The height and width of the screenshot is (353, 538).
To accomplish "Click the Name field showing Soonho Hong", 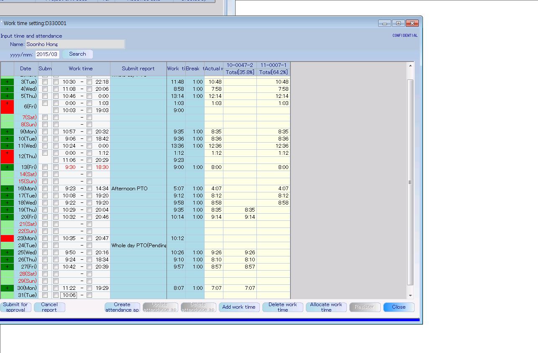I will 75,44.
